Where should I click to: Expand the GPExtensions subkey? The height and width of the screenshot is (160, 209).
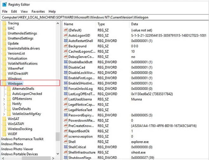(x=4, y=99)
